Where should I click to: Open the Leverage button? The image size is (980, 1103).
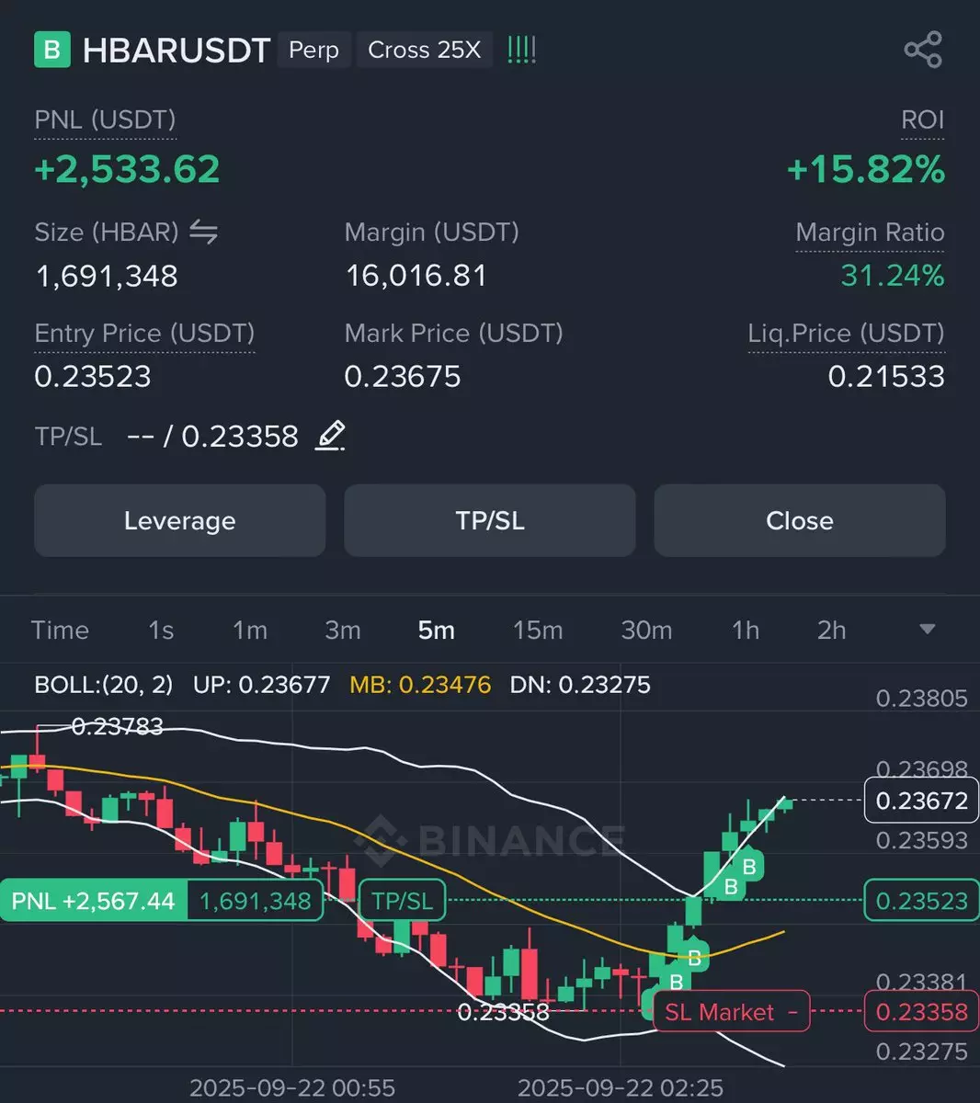180,520
